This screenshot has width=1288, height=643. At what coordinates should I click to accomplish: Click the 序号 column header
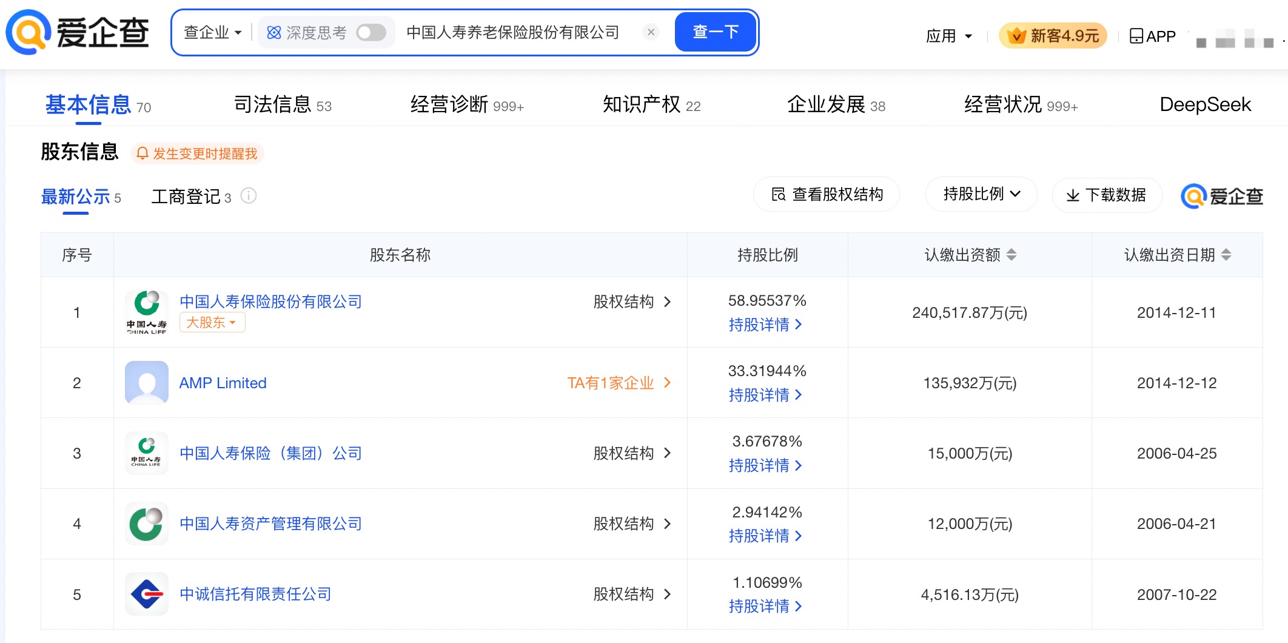[77, 255]
